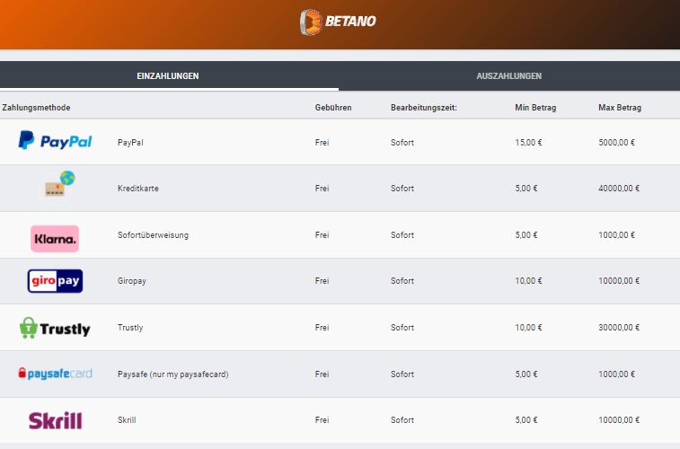Select the PayPal method name text
This screenshot has width=680, height=449.
[x=130, y=143]
